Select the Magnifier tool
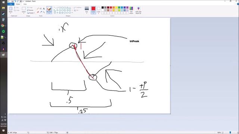The image size is (239, 134). (44, 12)
